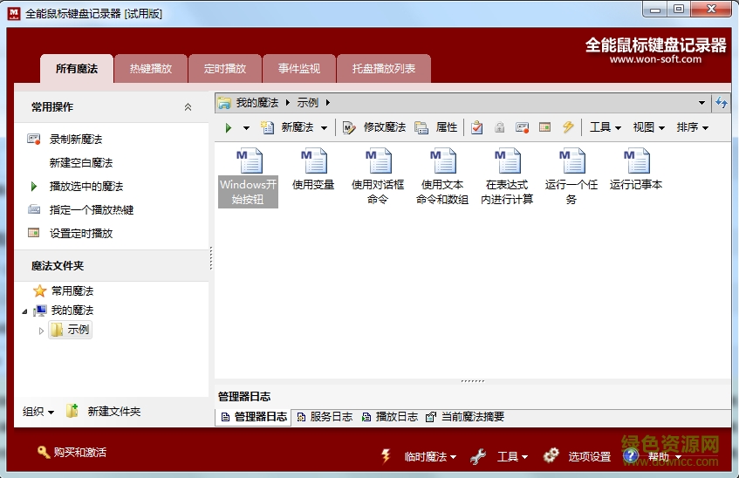Viewport: 739px width, 478px height.
Task: Open the 视图 view dropdown
Action: (x=648, y=127)
